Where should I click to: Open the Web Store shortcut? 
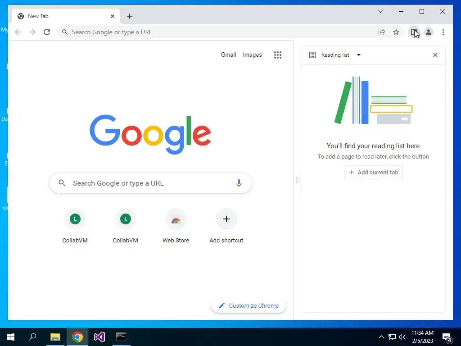(x=176, y=226)
